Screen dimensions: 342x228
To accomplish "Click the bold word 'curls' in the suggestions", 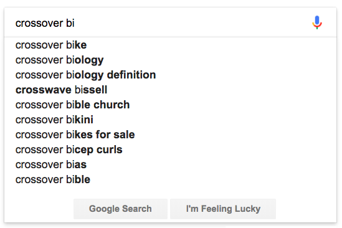I will (x=110, y=150).
